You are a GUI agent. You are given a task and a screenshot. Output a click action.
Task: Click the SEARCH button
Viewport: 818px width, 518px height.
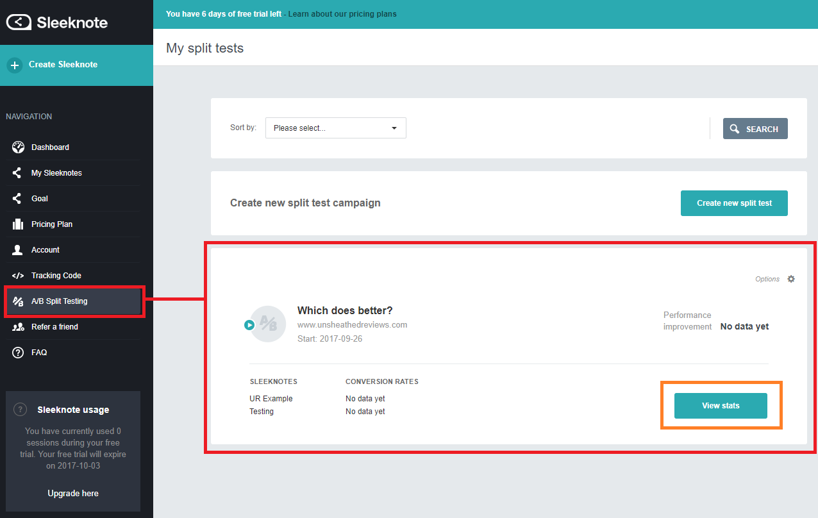pos(755,128)
